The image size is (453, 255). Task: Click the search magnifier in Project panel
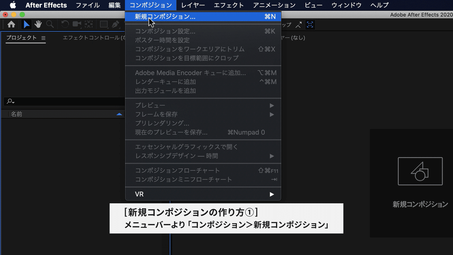point(11,102)
